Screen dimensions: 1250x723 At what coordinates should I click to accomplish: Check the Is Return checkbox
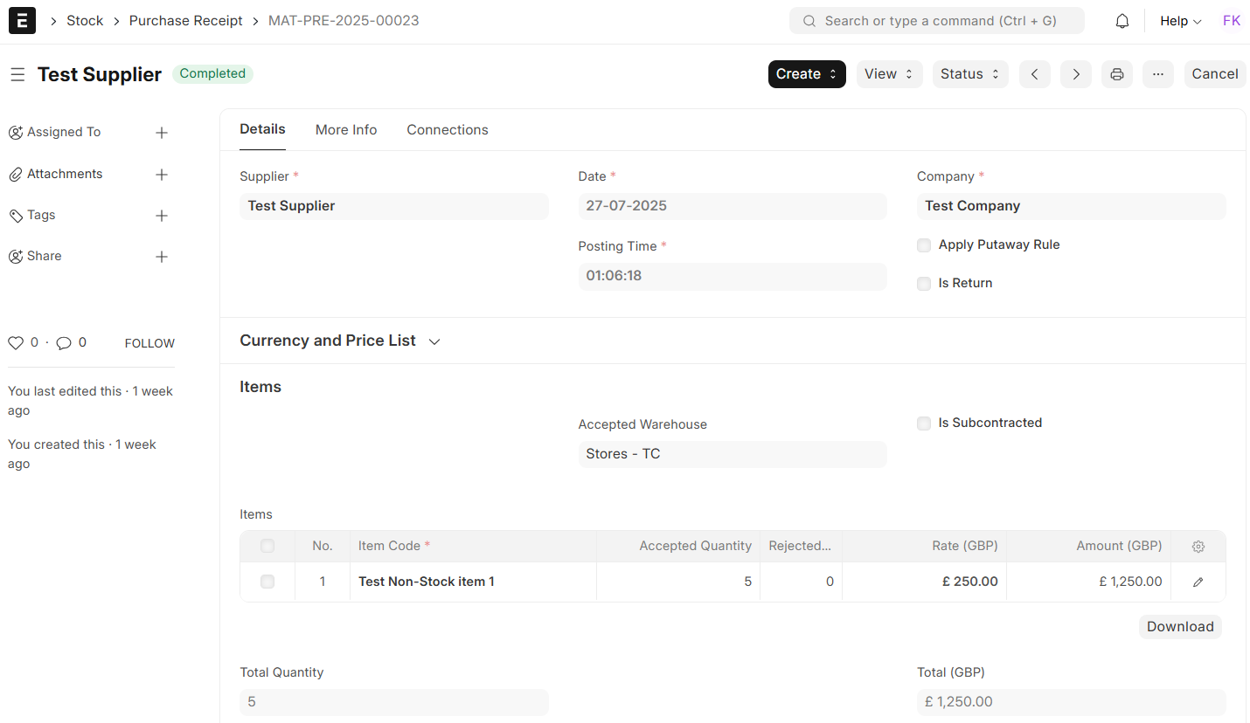pyautogui.click(x=924, y=284)
